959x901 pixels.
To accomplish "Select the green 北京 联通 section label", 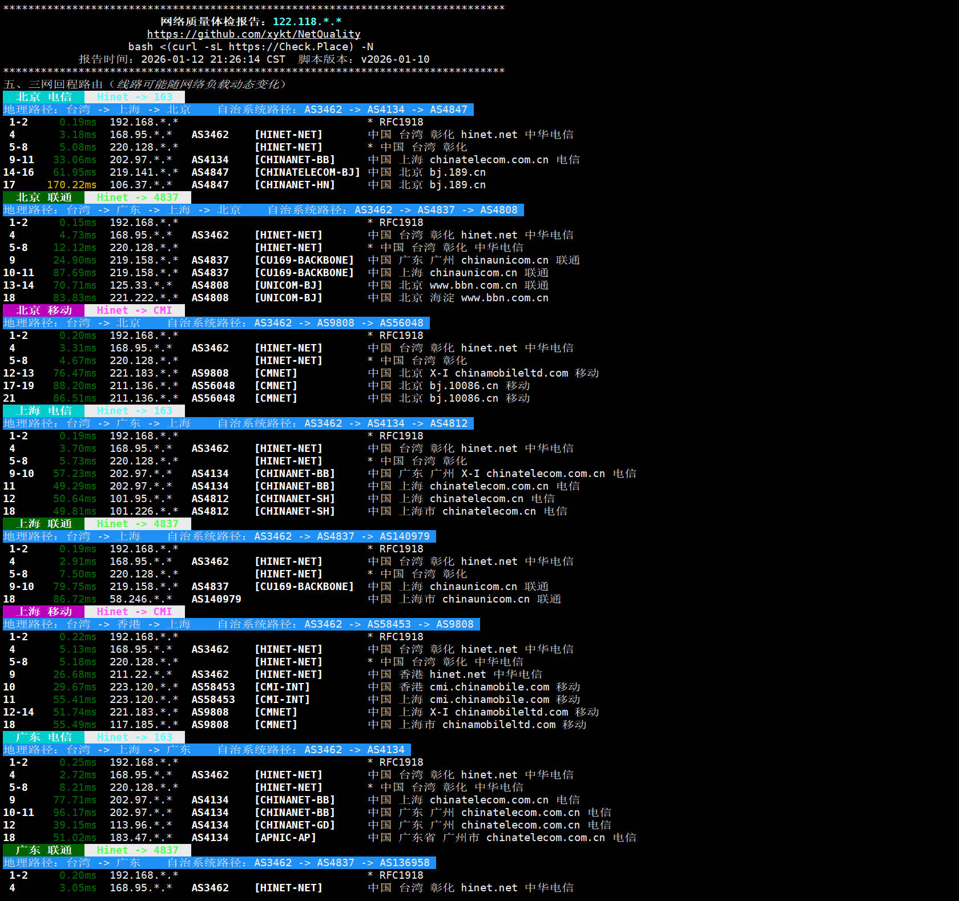I will tap(44, 197).
